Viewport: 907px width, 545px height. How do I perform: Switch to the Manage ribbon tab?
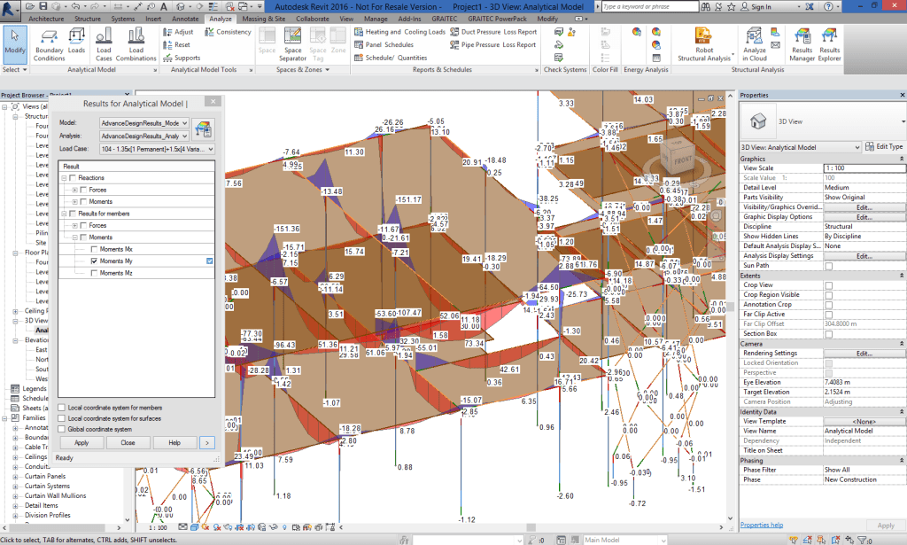tap(376, 18)
